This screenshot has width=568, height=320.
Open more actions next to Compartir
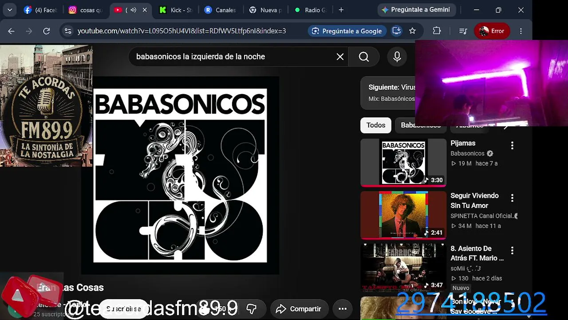tap(343, 309)
